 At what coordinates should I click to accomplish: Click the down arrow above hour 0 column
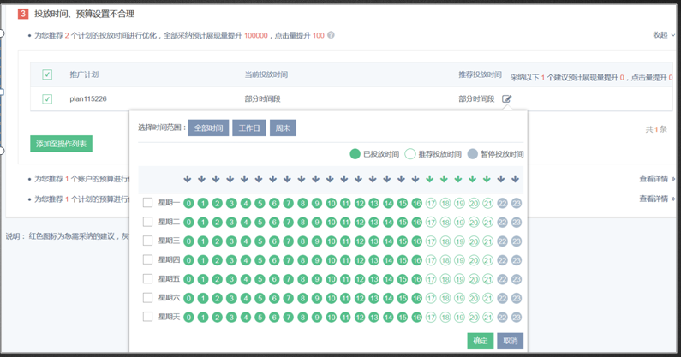[x=188, y=180]
